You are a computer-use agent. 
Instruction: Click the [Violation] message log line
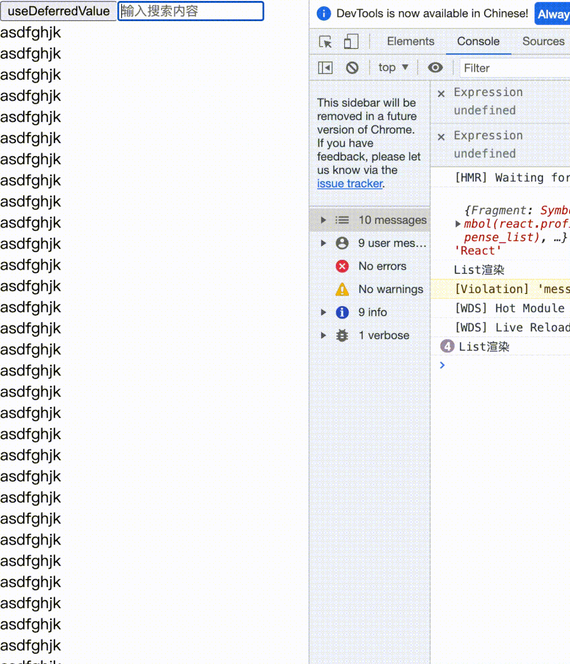tap(500, 289)
